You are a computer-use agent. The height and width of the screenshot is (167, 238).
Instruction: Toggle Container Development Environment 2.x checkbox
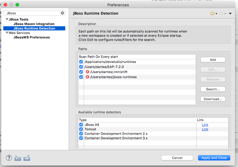pyautogui.click(x=81, y=134)
